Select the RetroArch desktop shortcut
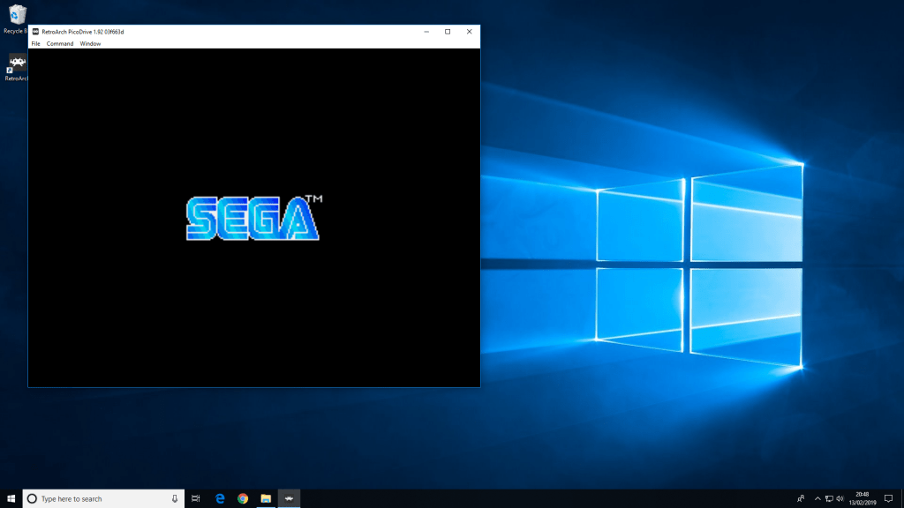This screenshot has height=508, width=904. pos(16,67)
